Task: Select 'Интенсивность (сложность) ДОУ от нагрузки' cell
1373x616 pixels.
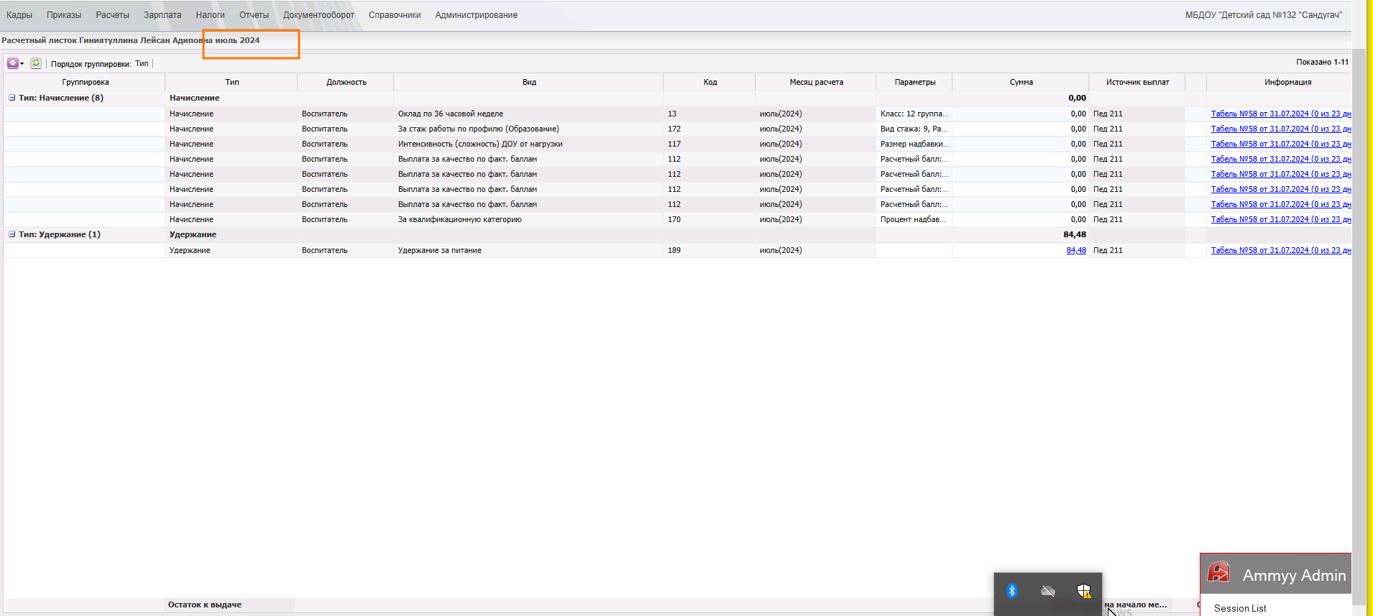Action: click(x=528, y=144)
